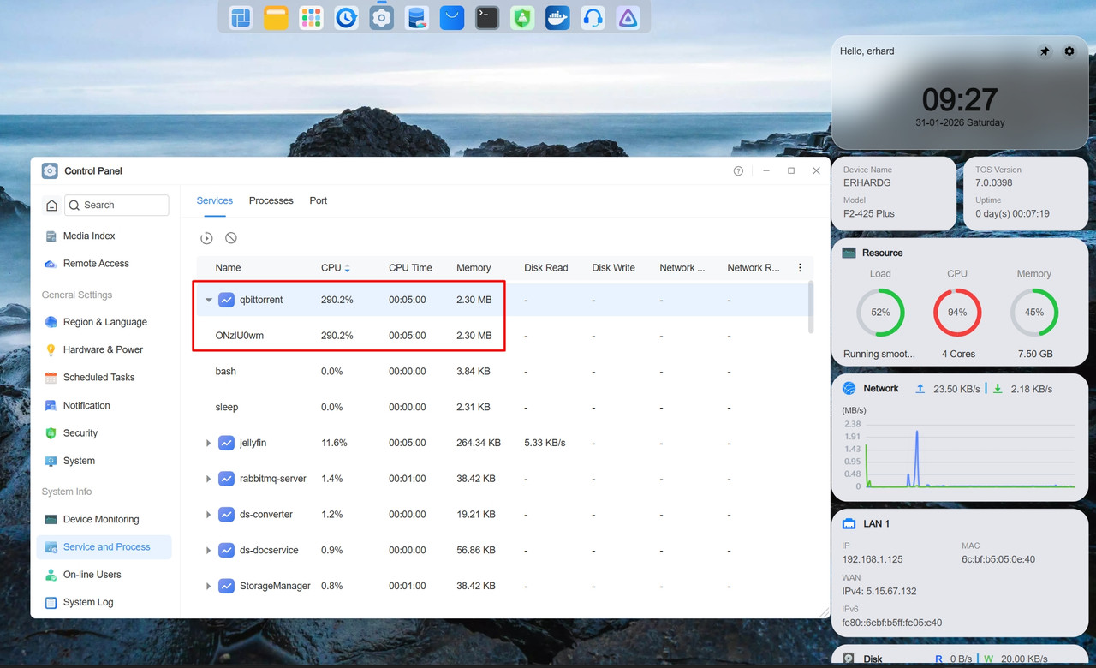Open the database storage dock icon

(417, 17)
